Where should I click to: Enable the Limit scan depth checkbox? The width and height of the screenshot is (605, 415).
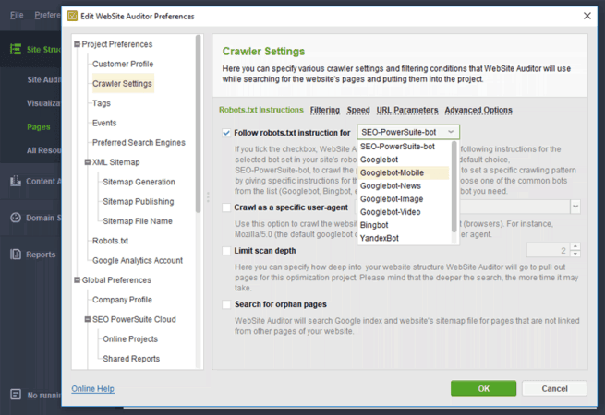coord(227,251)
